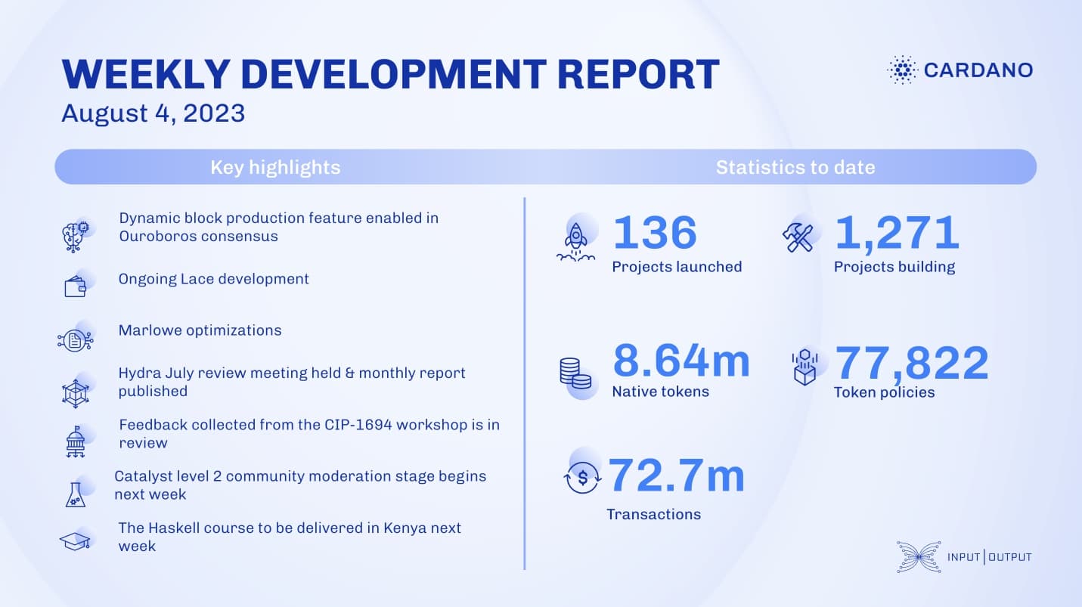Click the dollar Transactions cycle icon

coord(582,478)
